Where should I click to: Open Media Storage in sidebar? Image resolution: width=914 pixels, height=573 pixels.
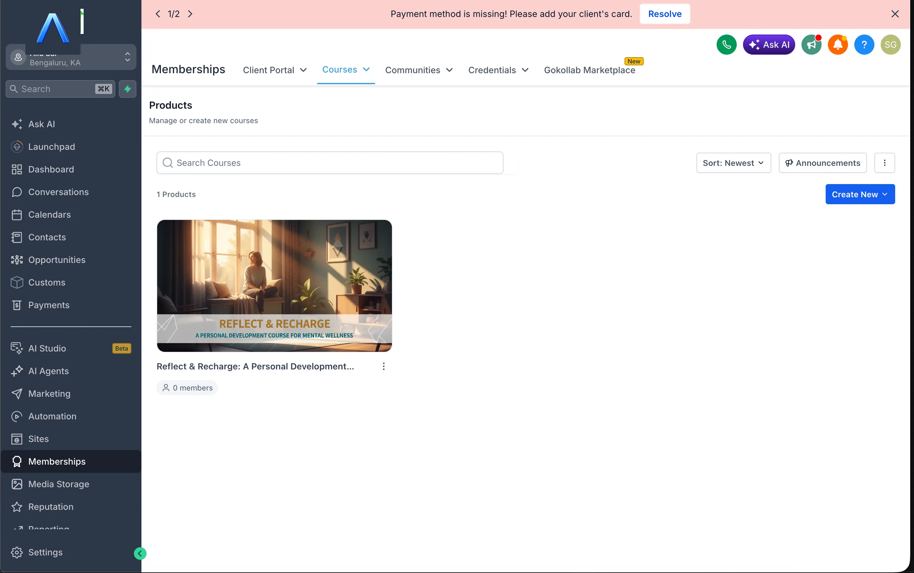[71, 484]
